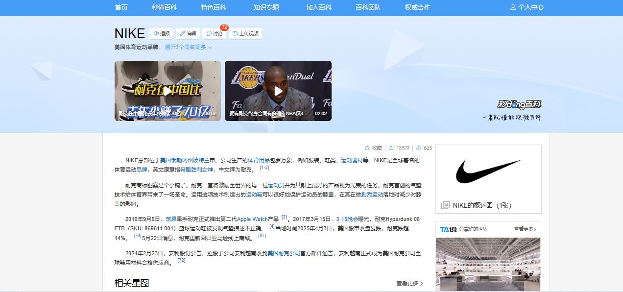Expand 查看更多 in TA说 panel
623x292 pixels.
click(x=525, y=229)
